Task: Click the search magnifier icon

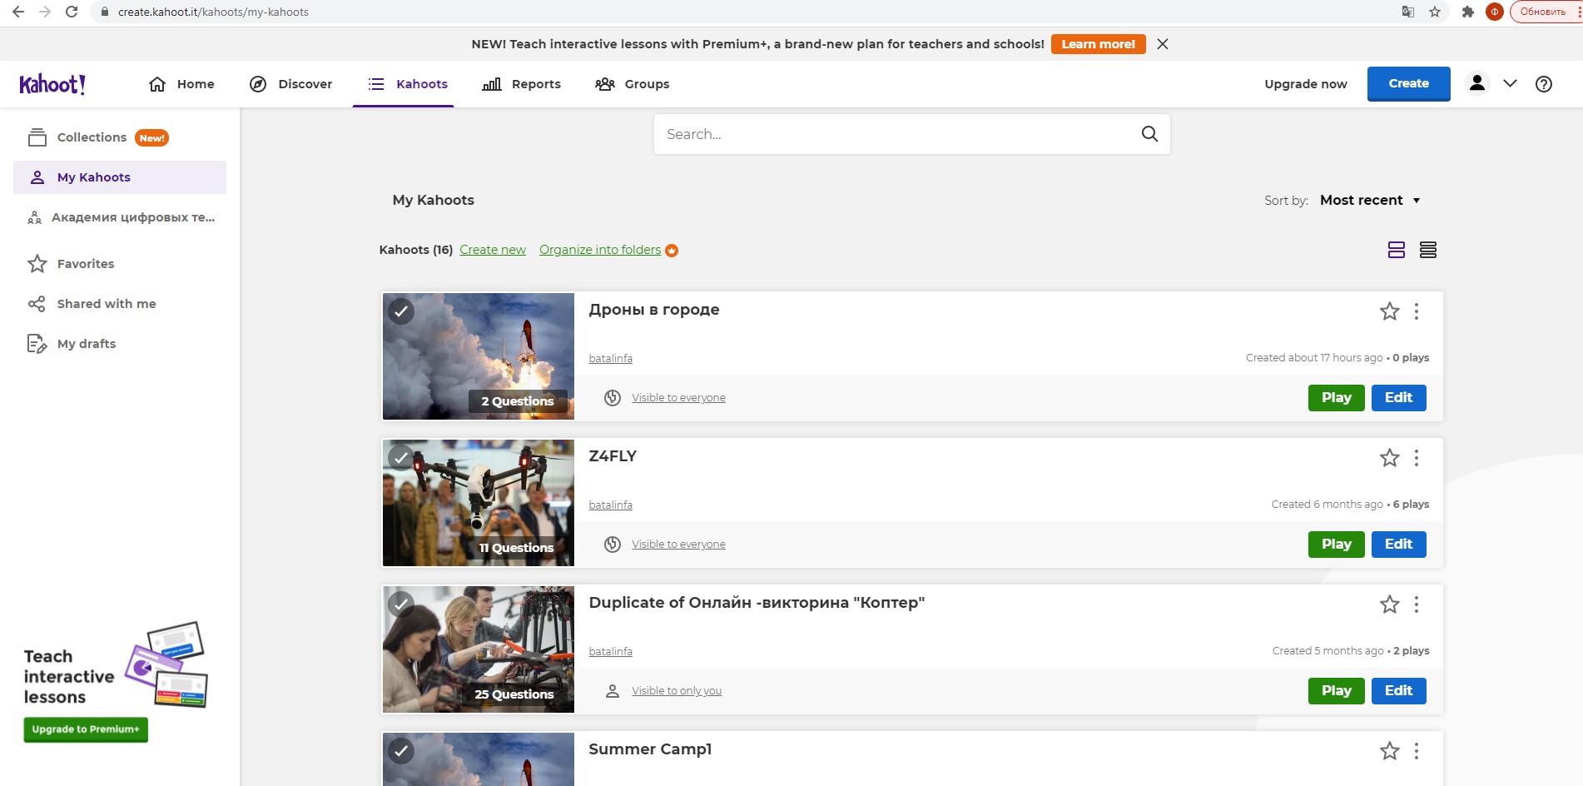Action: (x=1149, y=134)
